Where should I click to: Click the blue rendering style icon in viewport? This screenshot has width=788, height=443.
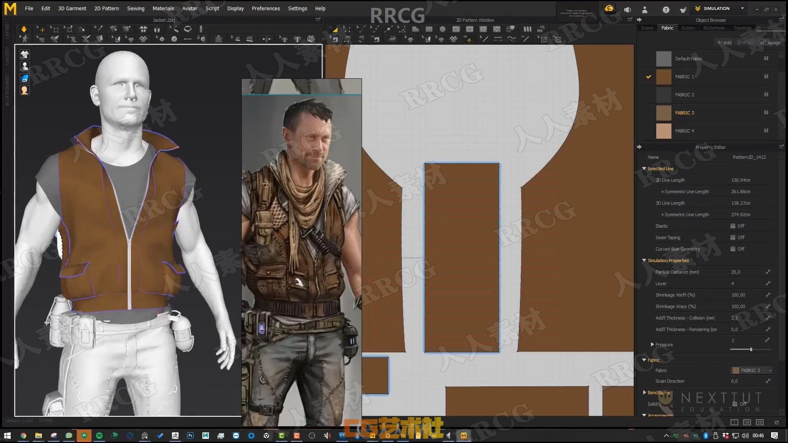[x=25, y=78]
